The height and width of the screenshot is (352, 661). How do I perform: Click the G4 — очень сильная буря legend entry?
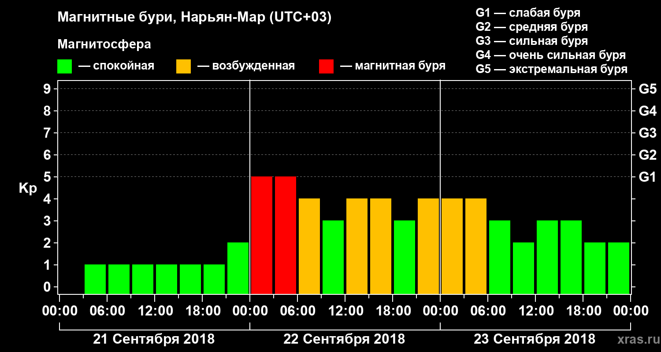point(551,55)
